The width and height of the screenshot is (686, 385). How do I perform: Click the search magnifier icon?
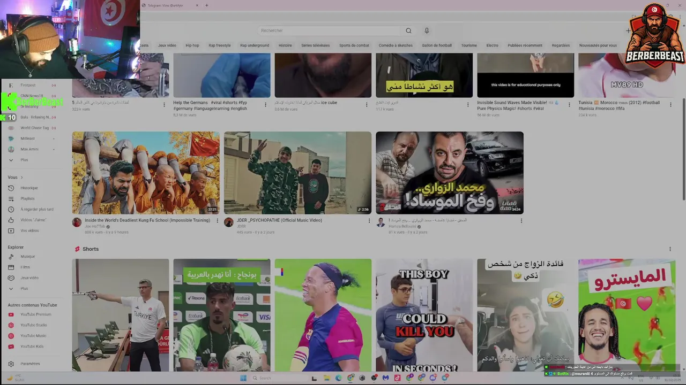click(x=408, y=30)
